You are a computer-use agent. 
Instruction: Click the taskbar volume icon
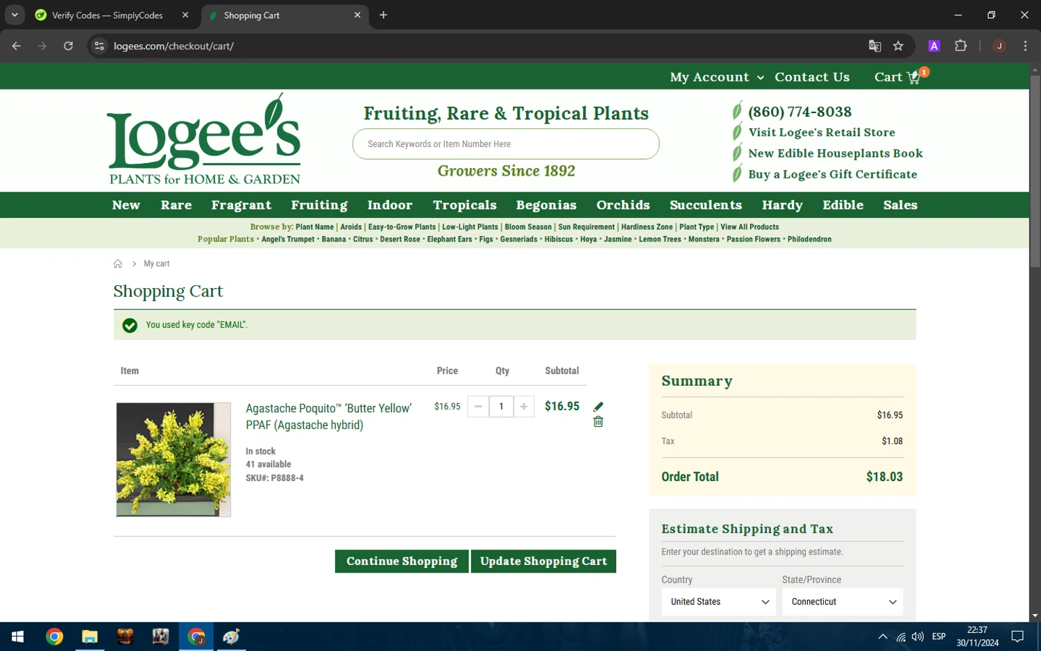(917, 636)
